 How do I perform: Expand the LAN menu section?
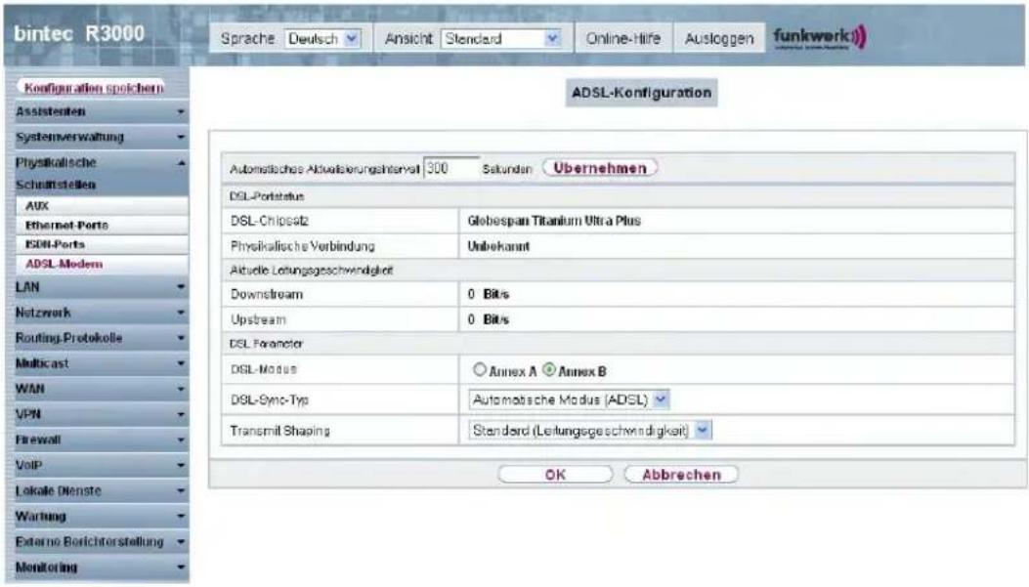pyautogui.click(x=101, y=287)
